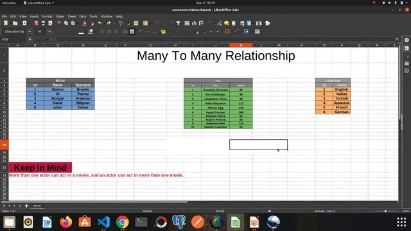Click the Undo arrow icon
Viewport: 411px width, 231px height.
click(100, 23)
